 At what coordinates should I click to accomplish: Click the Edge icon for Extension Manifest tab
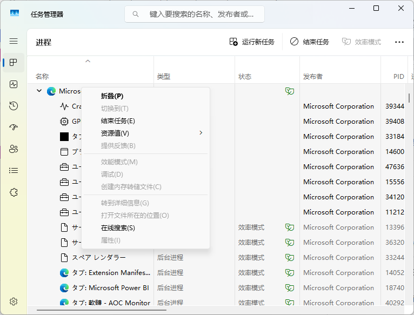point(64,273)
